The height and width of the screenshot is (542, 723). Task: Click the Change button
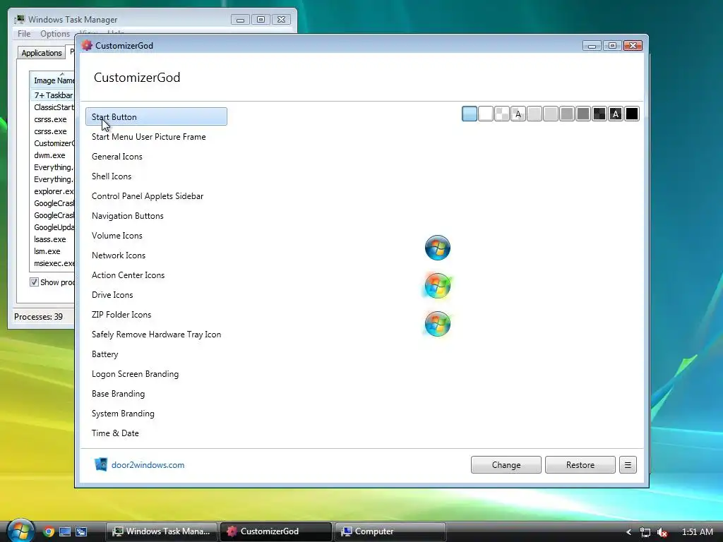(506, 464)
